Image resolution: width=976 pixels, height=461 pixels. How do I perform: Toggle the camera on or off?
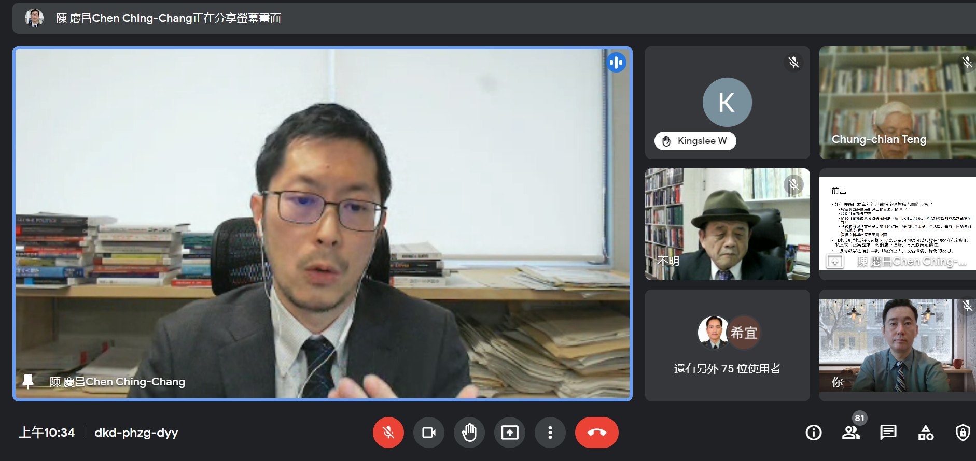click(x=428, y=433)
